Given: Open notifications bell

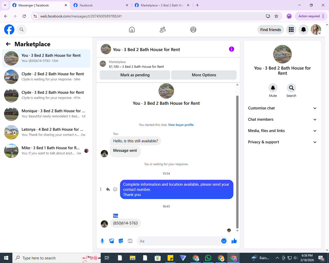Looking at the screenshot, I should tap(304, 30).
